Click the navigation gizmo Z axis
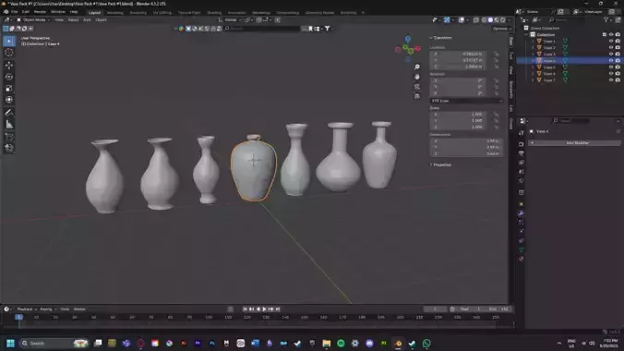 pyautogui.click(x=407, y=39)
